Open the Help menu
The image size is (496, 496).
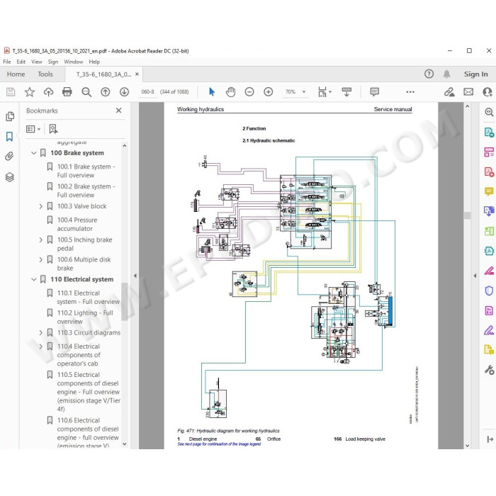(94, 62)
